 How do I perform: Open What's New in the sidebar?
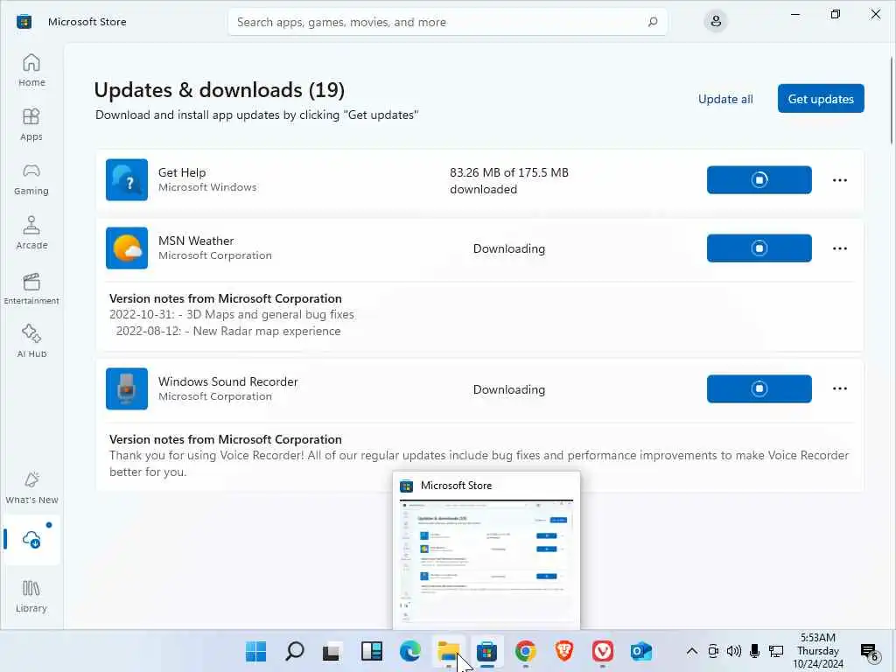point(31,487)
